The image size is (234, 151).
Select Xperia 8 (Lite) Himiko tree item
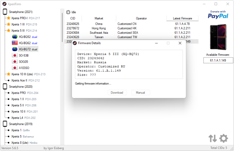(x=24, y=143)
